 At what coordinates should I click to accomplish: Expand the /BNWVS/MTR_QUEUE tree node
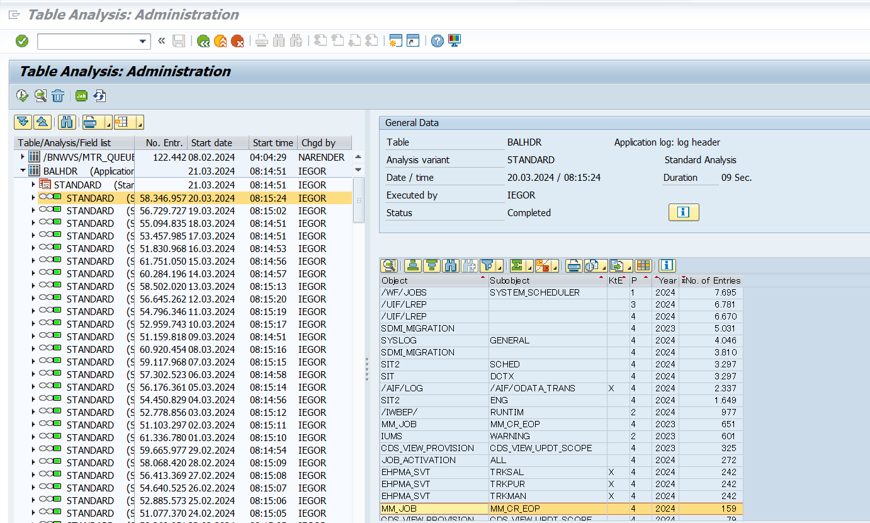(23, 157)
